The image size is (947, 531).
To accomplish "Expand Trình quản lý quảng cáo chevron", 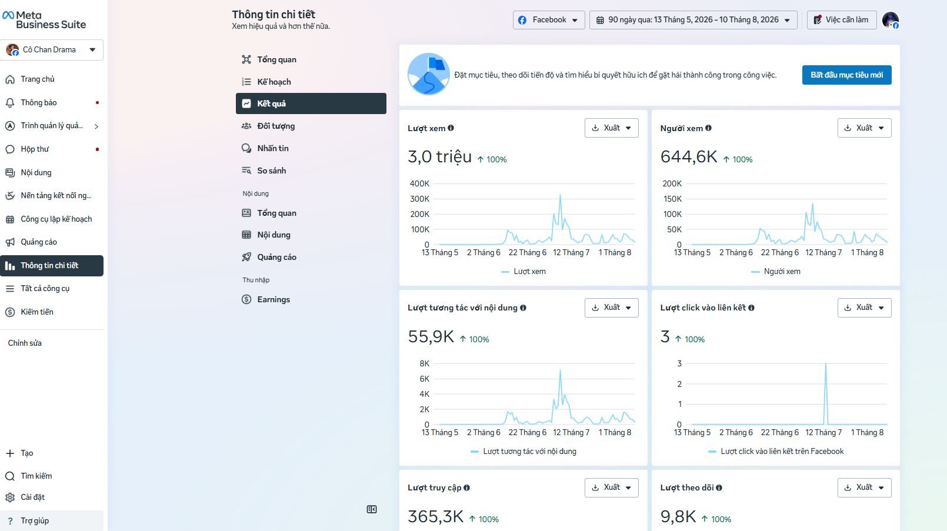I will (96, 126).
